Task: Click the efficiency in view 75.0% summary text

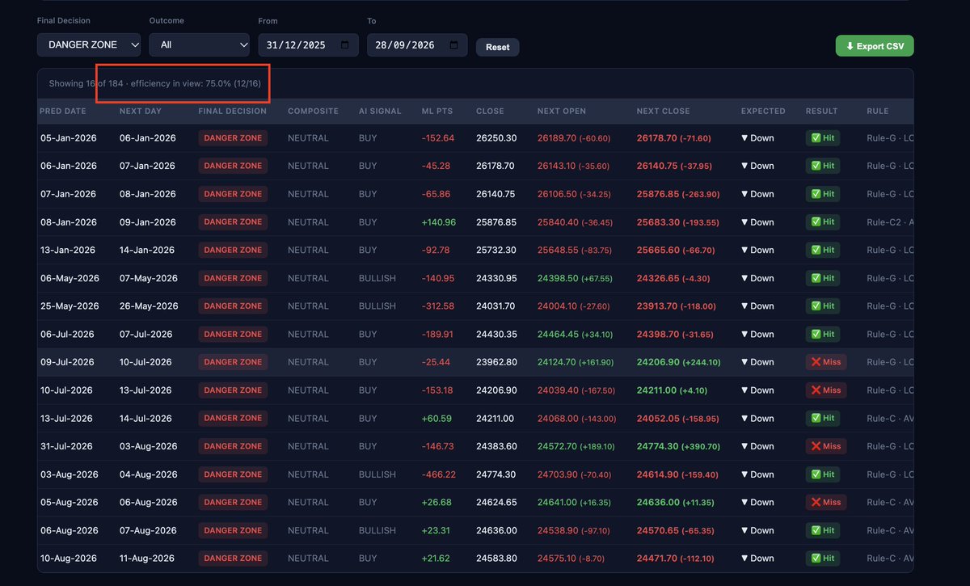Action: [x=196, y=83]
